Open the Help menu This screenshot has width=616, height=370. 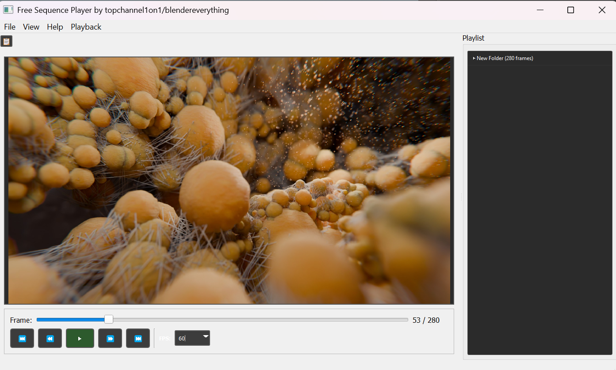(x=55, y=26)
